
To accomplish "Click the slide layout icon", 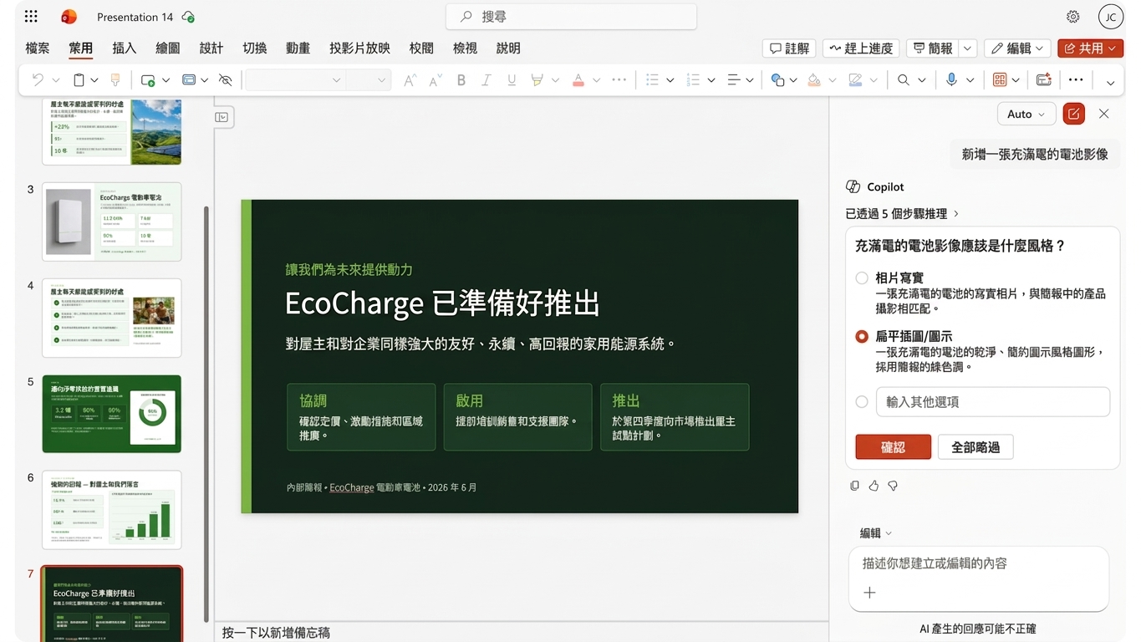I will coord(189,80).
